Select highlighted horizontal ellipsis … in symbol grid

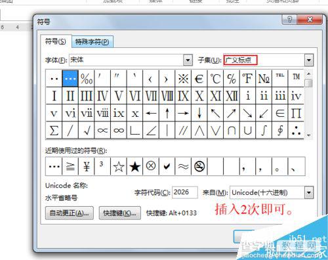70,78
